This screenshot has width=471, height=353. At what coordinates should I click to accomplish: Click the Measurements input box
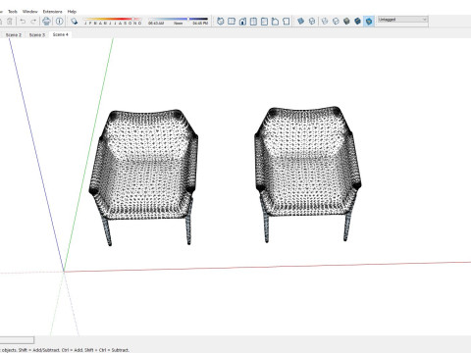pos(17,340)
